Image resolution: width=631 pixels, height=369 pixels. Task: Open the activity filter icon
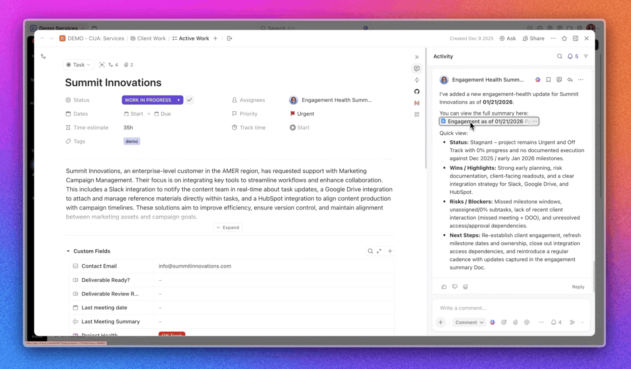click(x=586, y=56)
